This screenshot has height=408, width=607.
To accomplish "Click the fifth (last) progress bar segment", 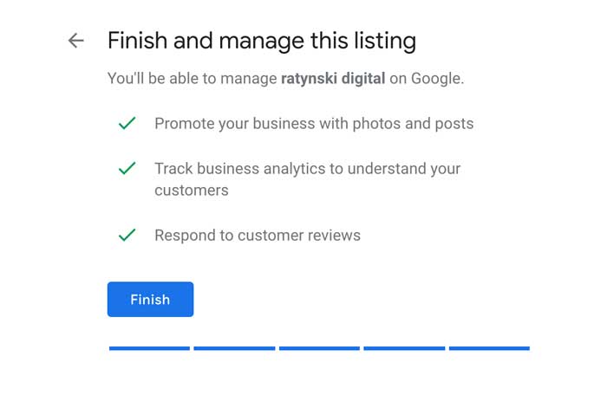I will (x=489, y=348).
